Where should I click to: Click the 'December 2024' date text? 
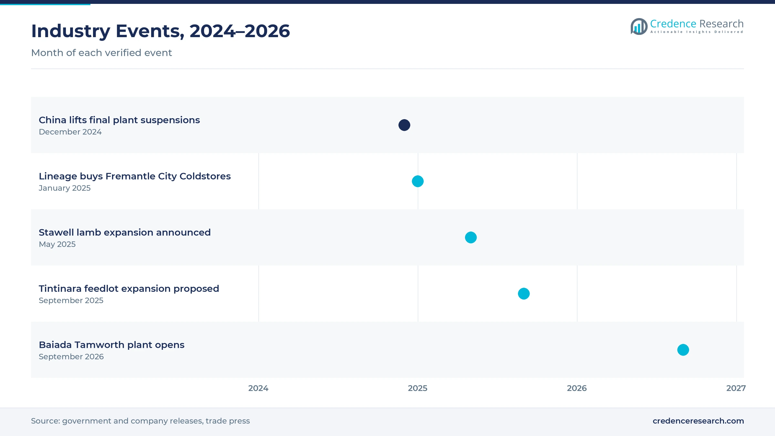coord(70,132)
